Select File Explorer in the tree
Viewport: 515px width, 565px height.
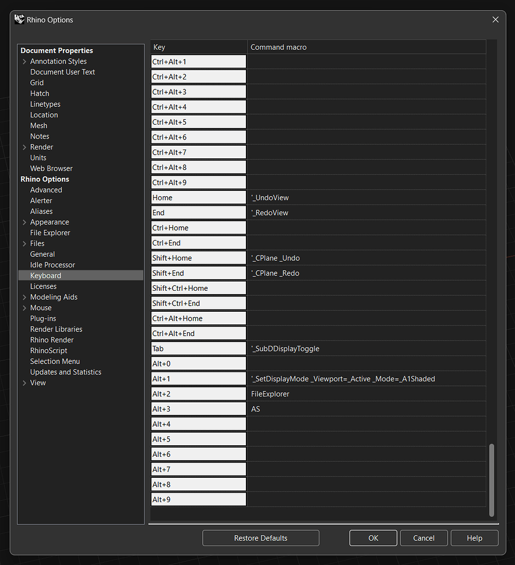point(50,233)
